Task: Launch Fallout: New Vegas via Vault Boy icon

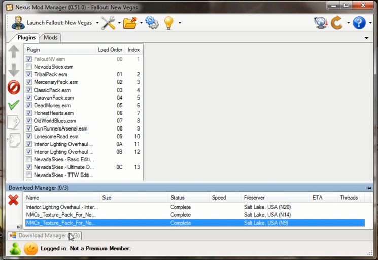Action: (18, 23)
